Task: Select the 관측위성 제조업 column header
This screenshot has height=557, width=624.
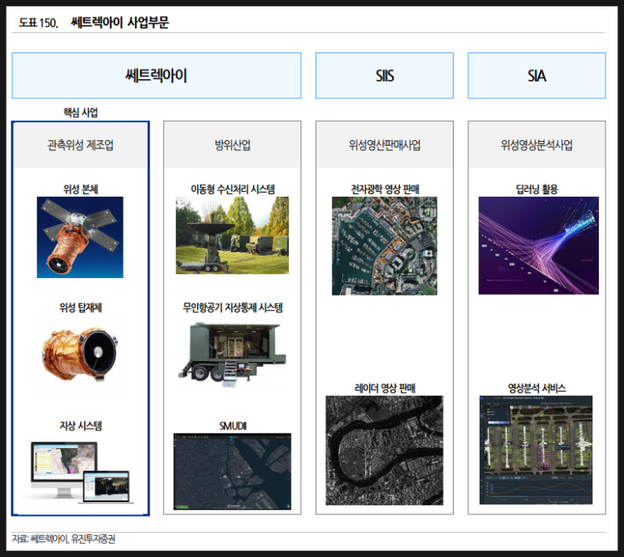Action: pos(81,145)
